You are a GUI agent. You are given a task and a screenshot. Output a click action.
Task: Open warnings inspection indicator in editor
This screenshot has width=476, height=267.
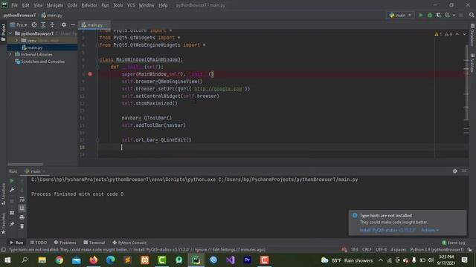point(443,34)
